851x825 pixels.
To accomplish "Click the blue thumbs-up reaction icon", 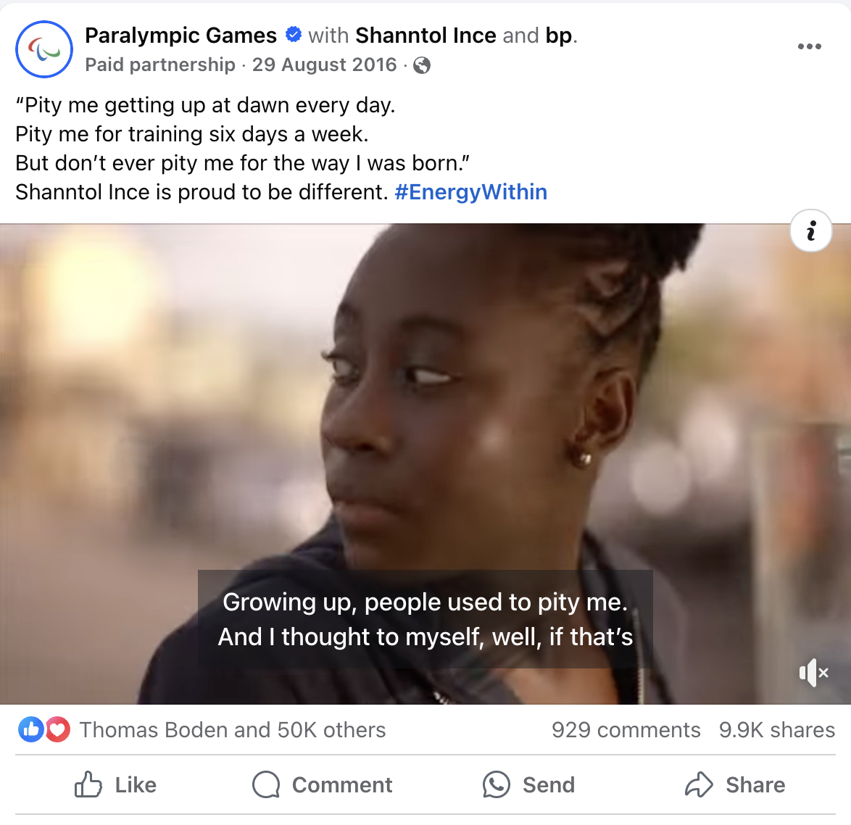I will tap(31, 729).
